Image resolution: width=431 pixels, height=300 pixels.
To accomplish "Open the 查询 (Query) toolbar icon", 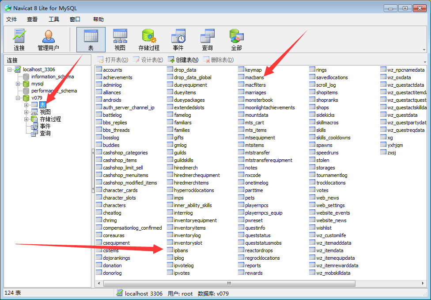I will [207, 39].
